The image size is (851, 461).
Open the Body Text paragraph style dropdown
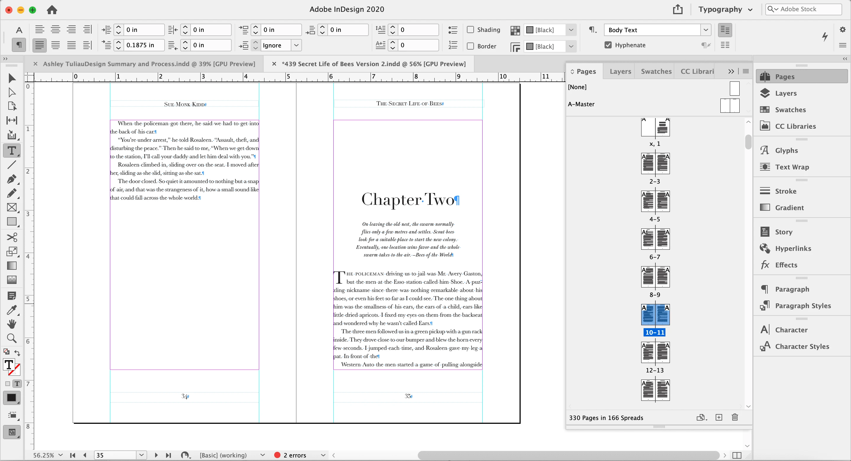[x=706, y=30]
